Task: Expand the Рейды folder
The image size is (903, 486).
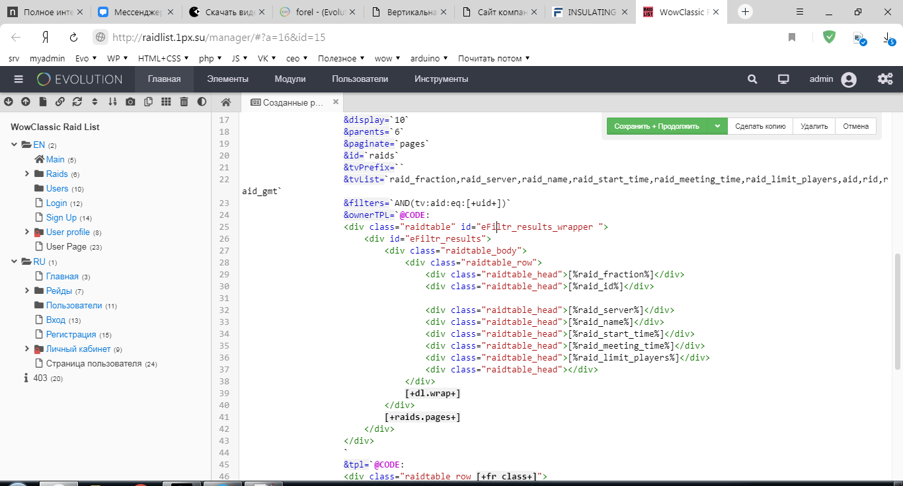Action: pyautogui.click(x=27, y=291)
